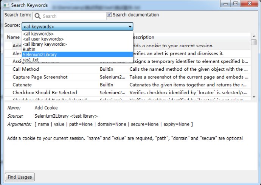Collapse the Source combo box arrow

(x=130, y=26)
